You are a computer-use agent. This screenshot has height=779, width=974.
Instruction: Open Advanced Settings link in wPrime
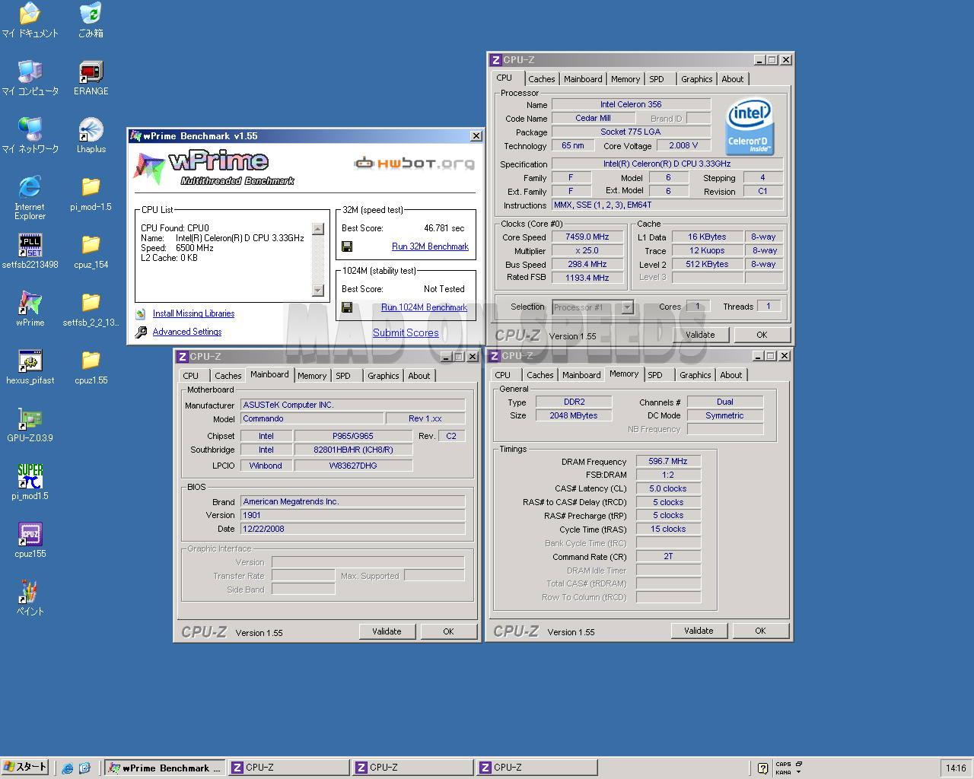click(187, 332)
